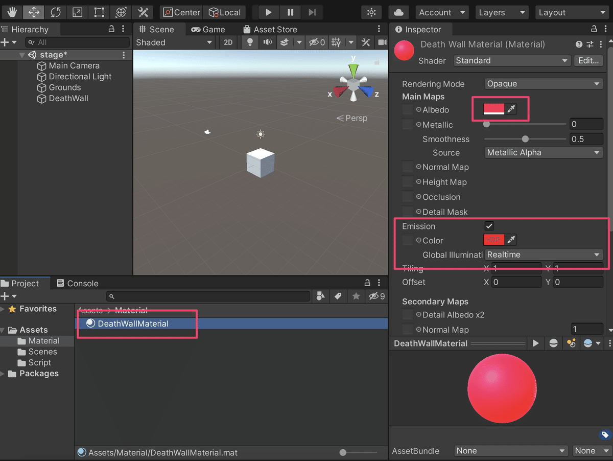Start Play mode
This screenshot has width=613, height=461.
269,12
